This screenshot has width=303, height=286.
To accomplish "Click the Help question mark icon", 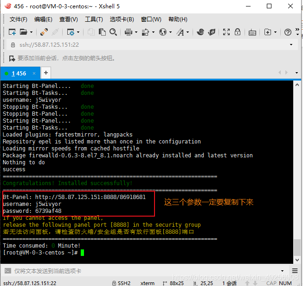I will point(288,32).
